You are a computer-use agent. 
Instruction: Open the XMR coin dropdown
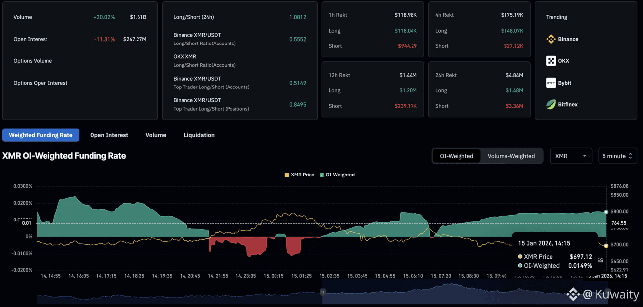click(570, 156)
